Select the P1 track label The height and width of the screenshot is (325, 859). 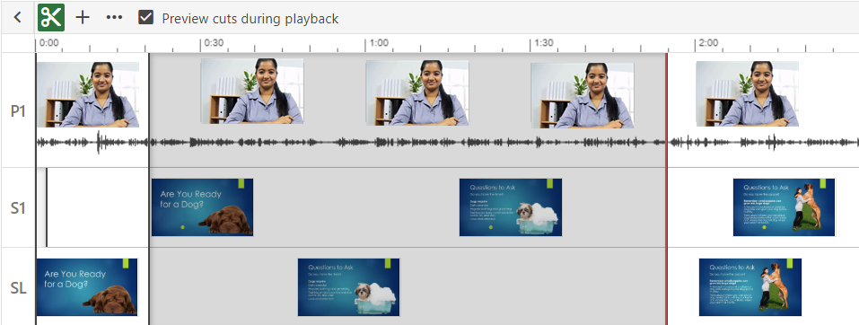tap(19, 111)
